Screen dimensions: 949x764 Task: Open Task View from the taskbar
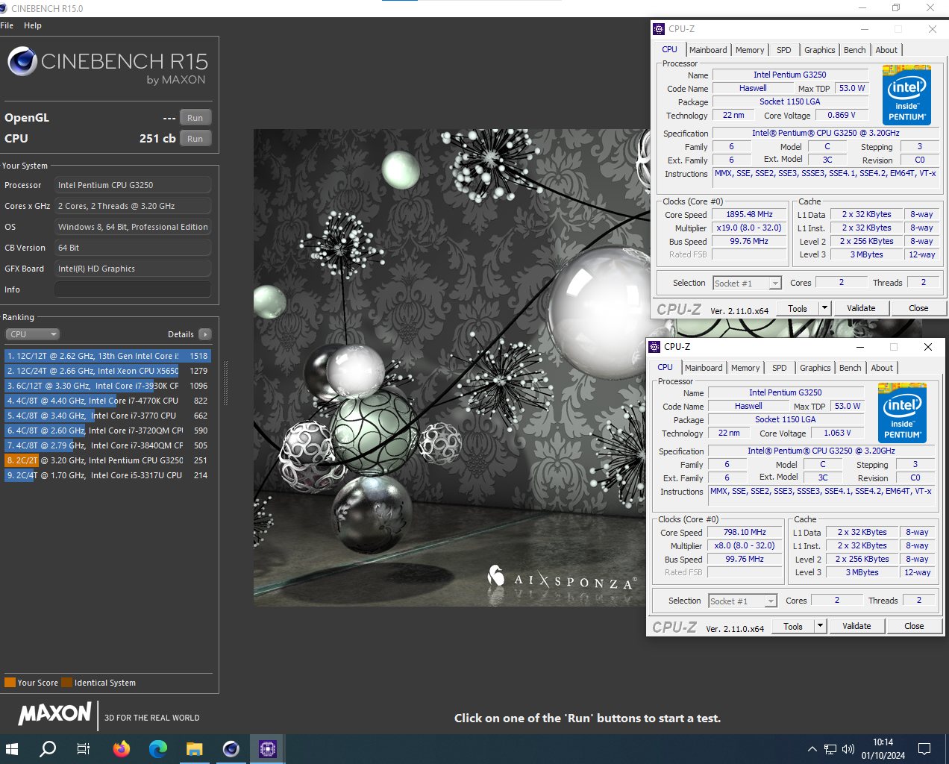tap(84, 748)
